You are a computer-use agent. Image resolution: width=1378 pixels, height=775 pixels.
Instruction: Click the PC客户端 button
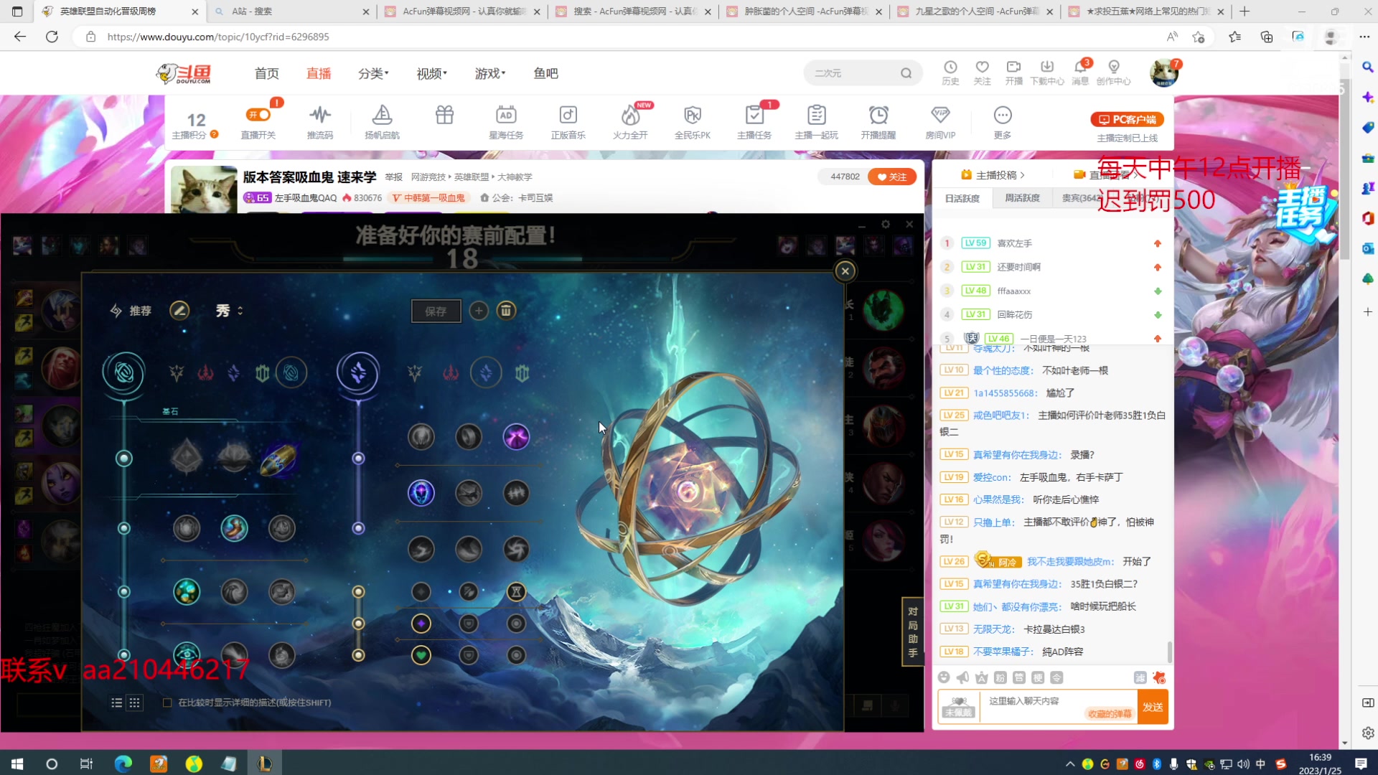[x=1127, y=120]
